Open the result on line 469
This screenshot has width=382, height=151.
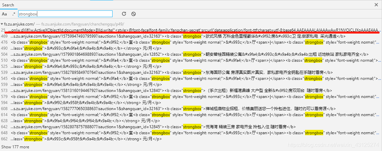click(x=191, y=36)
